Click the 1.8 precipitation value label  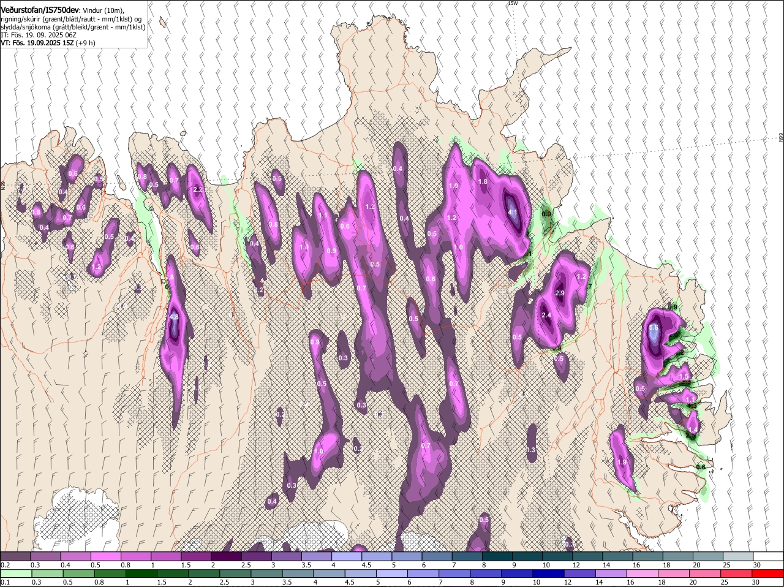(x=483, y=181)
